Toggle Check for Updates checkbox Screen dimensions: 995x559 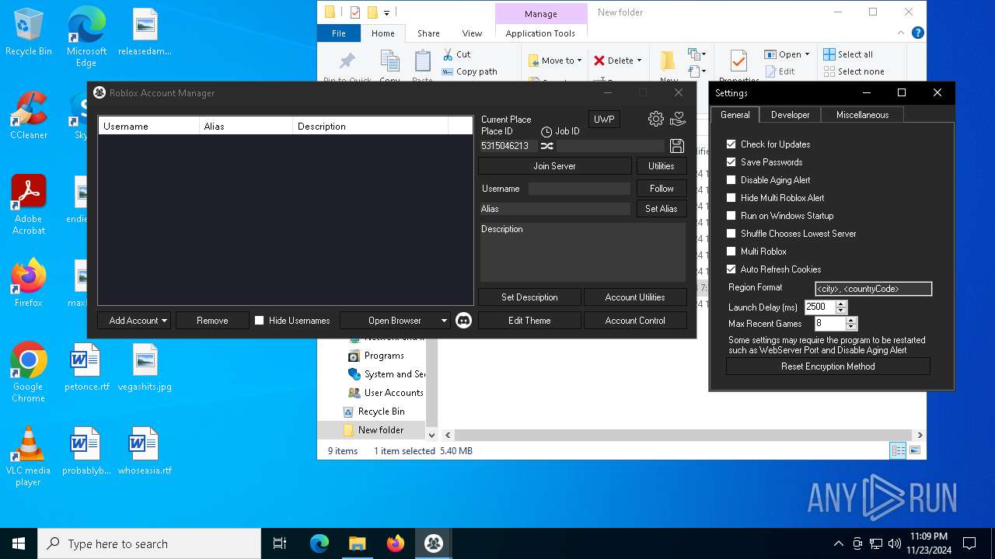tap(731, 144)
